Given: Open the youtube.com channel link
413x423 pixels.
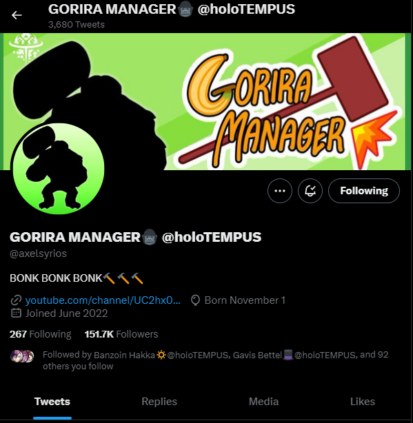Looking at the screenshot, I should tap(103, 300).
